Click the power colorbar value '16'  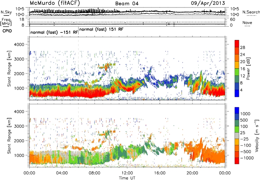click(242, 69)
